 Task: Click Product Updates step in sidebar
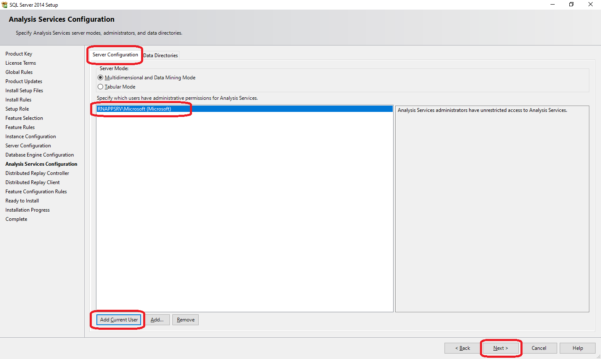24,81
